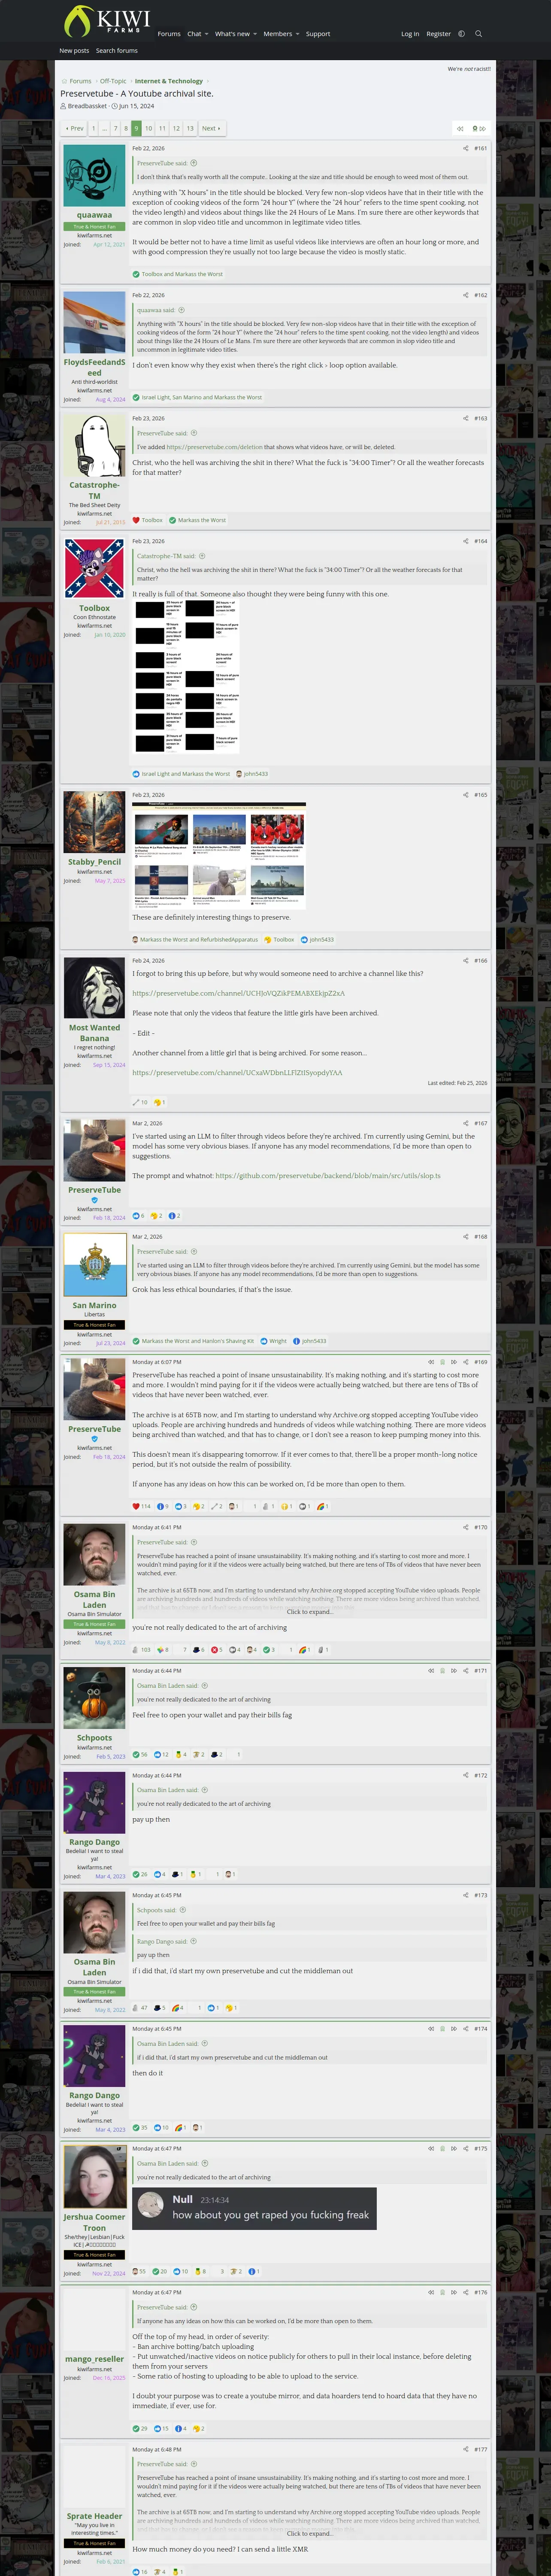551x2576 pixels.
Task: Jump to quoted post arrow in post #168
Action: [194, 1252]
